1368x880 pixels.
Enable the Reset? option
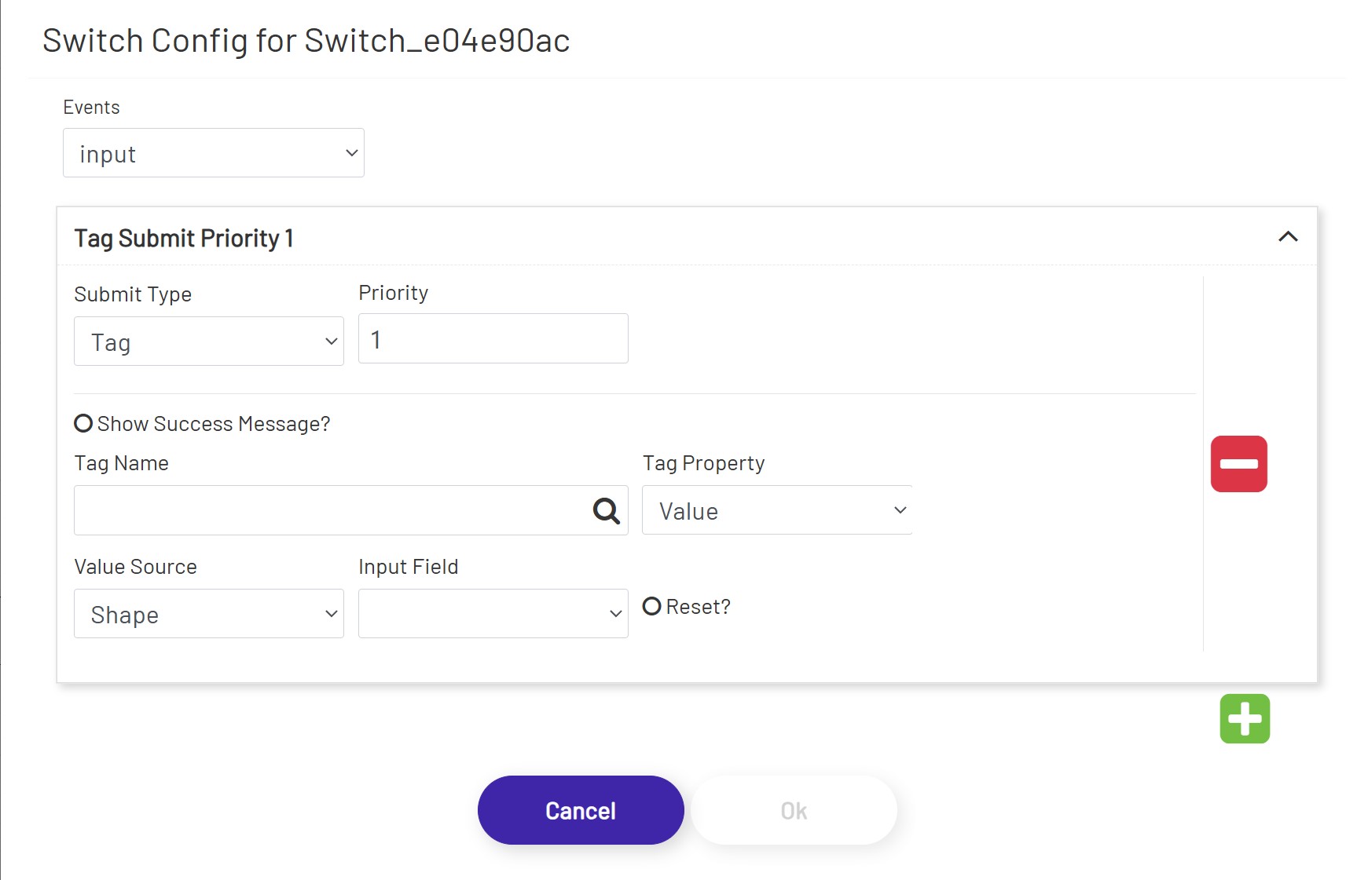click(651, 606)
